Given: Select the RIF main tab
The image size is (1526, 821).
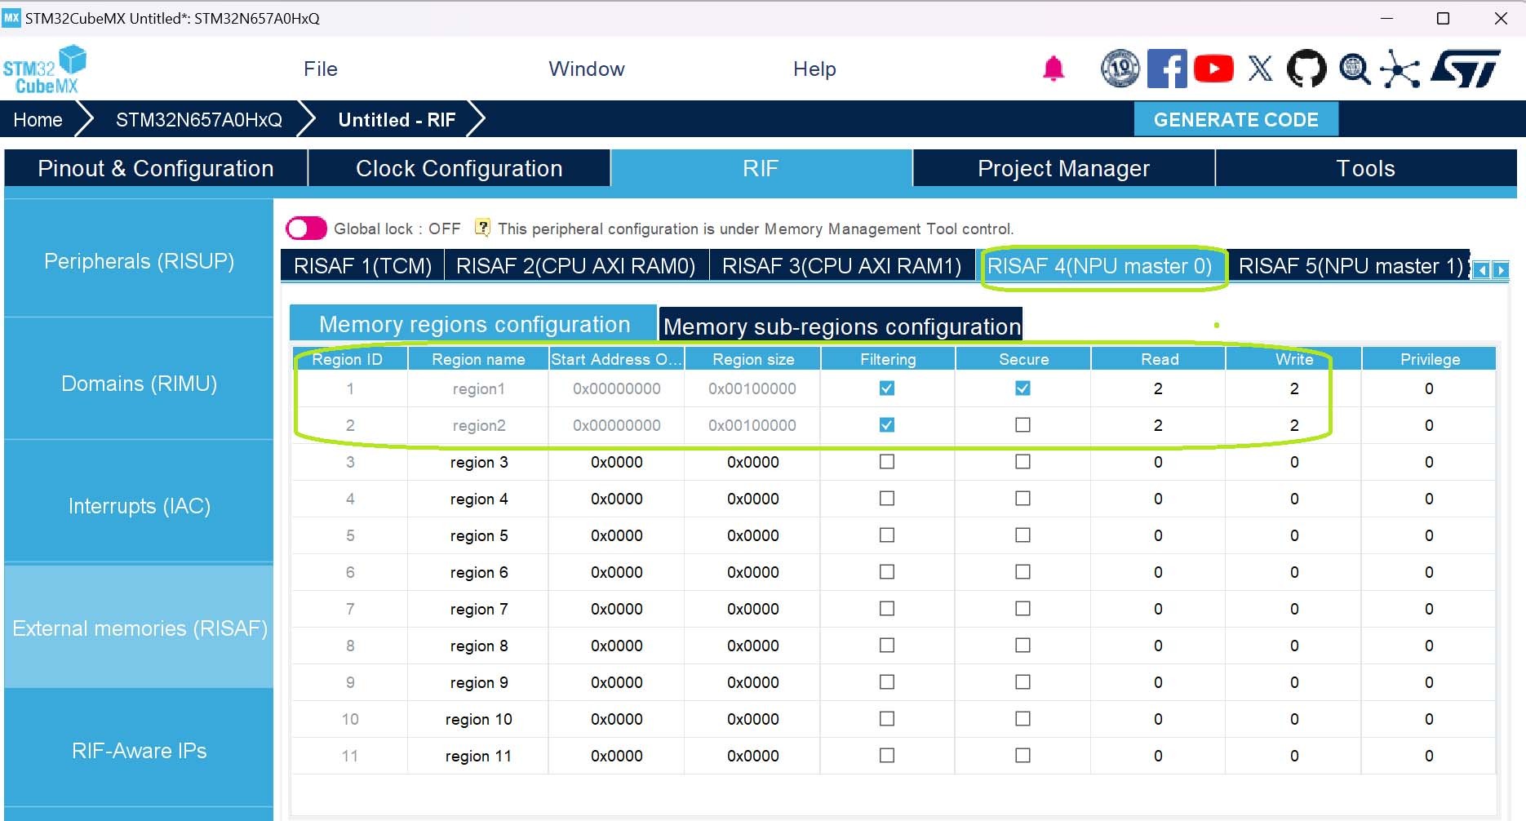Looking at the screenshot, I should tap(761, 168).
